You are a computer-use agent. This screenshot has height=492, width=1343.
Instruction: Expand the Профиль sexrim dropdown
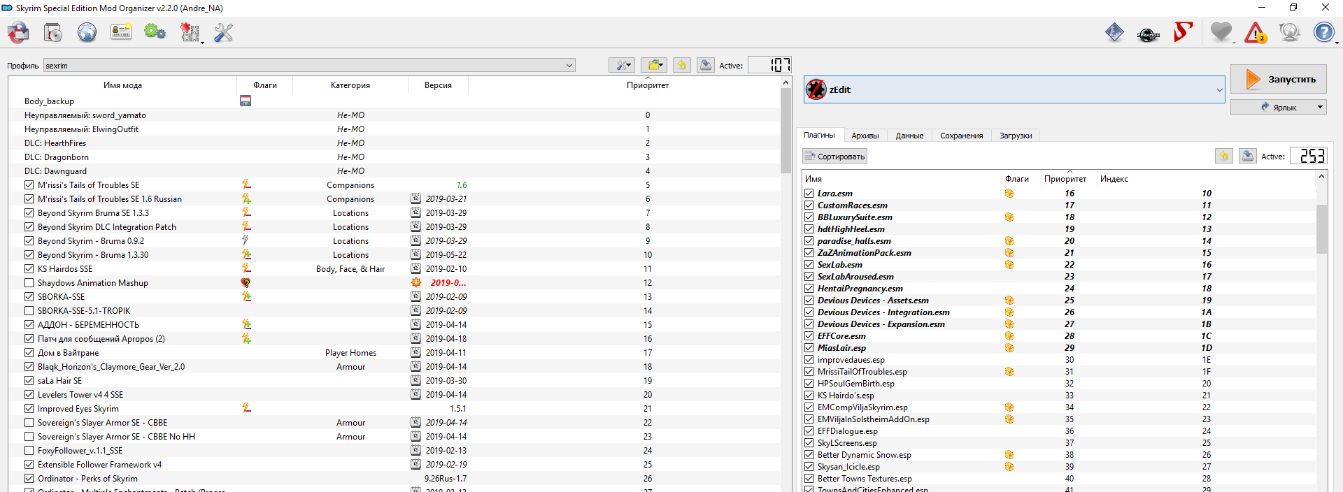[569, 66]
